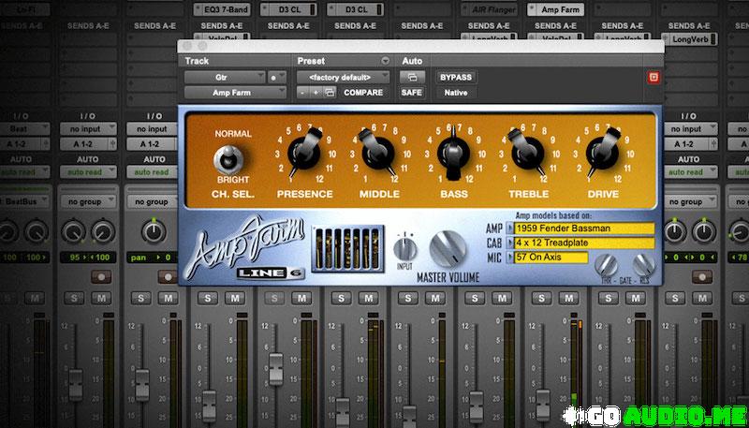Open '57 On Axis' microphone list
749x428 pixels.
pyautogui.click(x=551, y=258)
